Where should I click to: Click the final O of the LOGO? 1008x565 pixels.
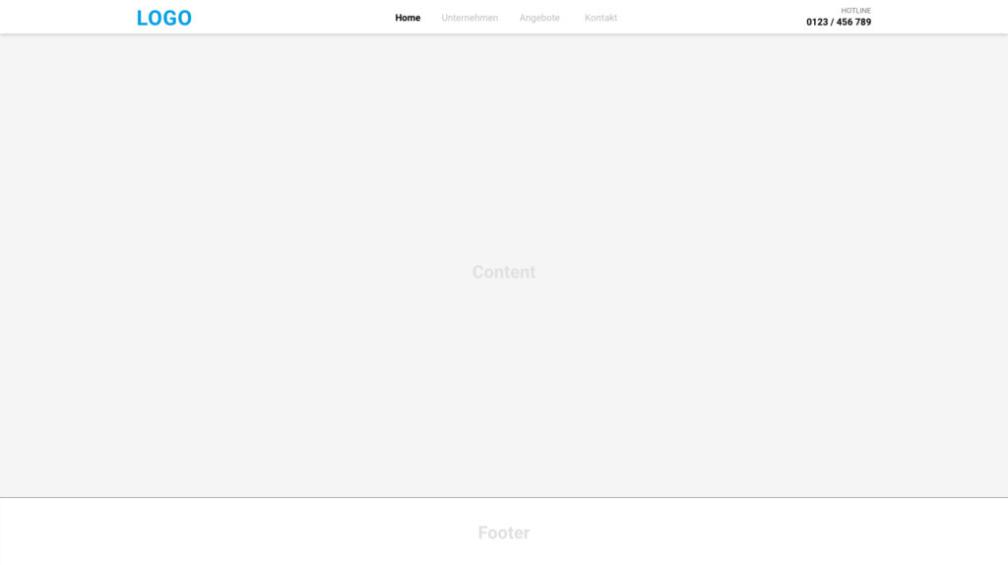click(x=184, y=18)
